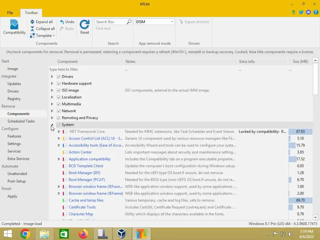Click the scroll down arrow of component list
Viewport: 320px width, 240px height.
[315, 217]
